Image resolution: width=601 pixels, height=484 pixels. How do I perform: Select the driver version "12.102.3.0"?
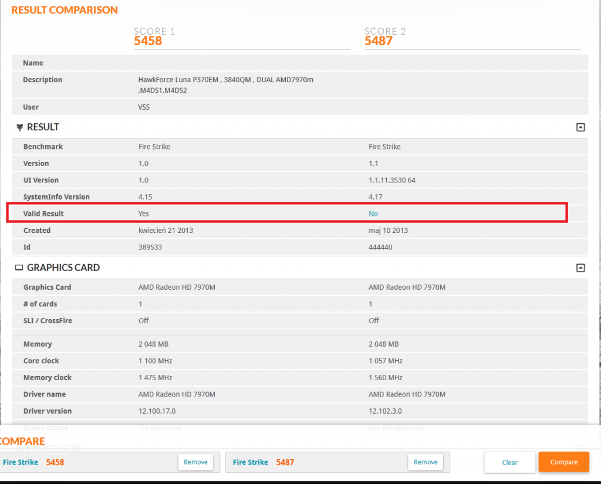pyautogui.click(x=385, y=411)
